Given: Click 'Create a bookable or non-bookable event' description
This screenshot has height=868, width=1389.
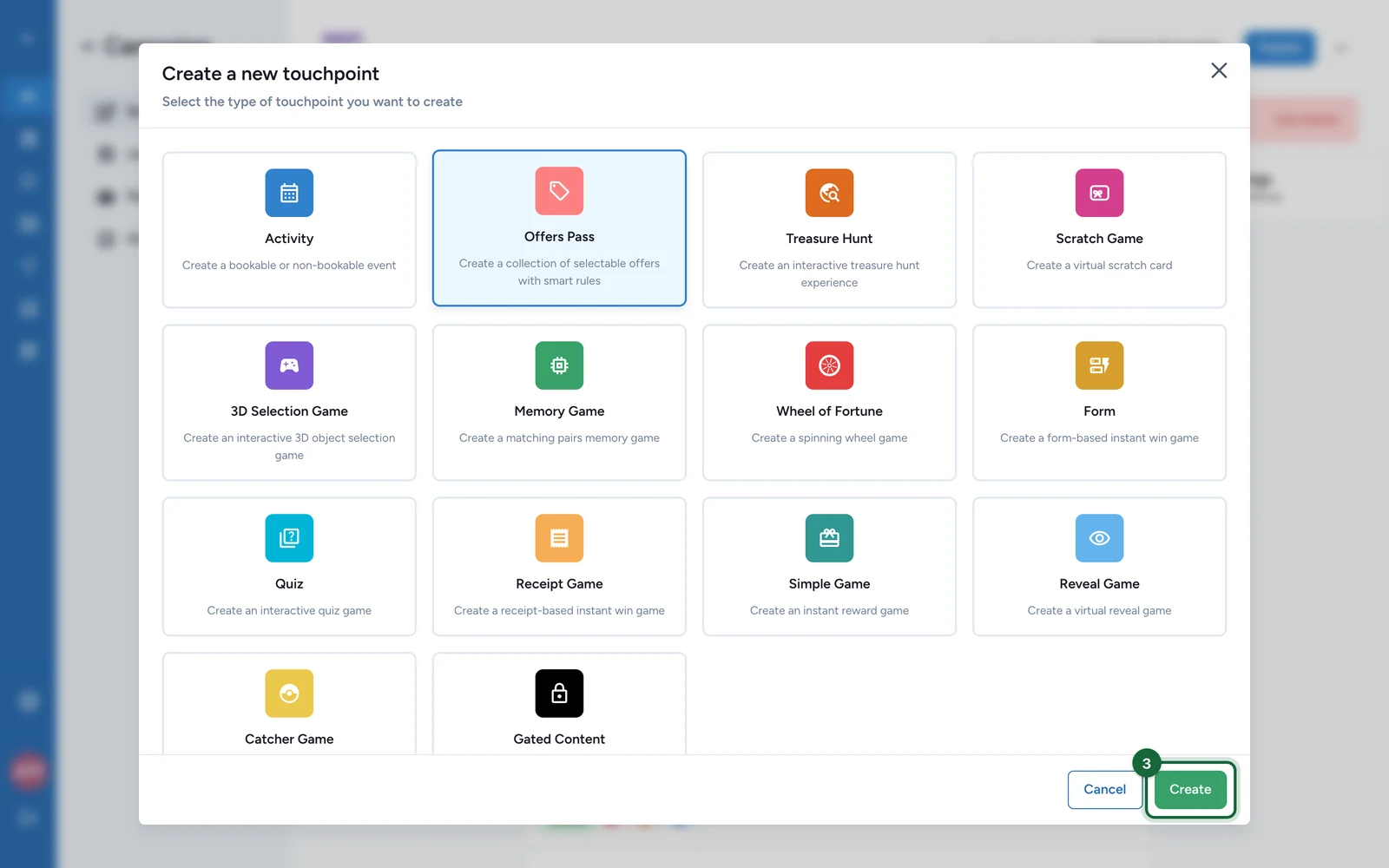Looking at the screenshot, I should point(289,266).
